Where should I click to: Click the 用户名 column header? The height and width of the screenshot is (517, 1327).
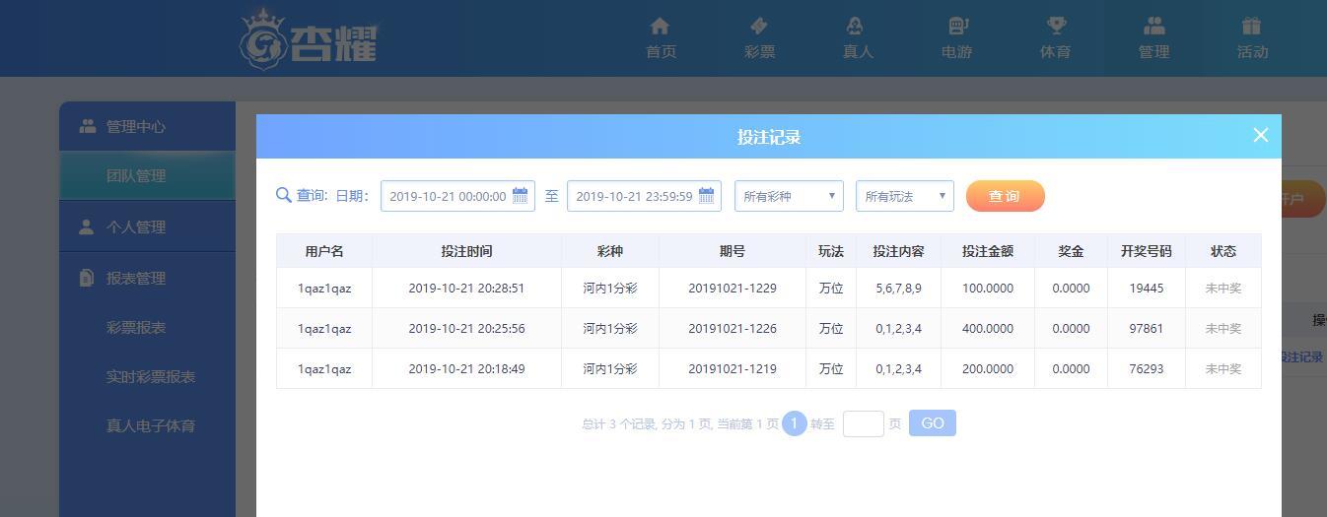click(x=324, y=251)
